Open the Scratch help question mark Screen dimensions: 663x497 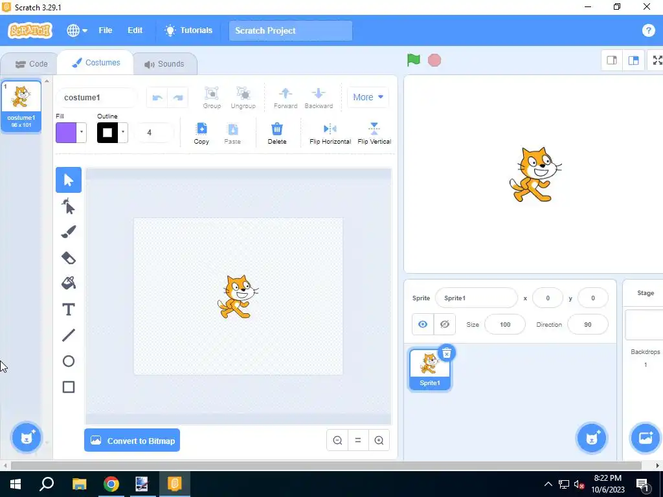[x=648, y=30]
